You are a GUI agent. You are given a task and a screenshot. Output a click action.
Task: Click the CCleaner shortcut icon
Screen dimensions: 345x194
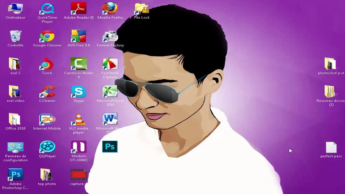[x=47, y=92]
